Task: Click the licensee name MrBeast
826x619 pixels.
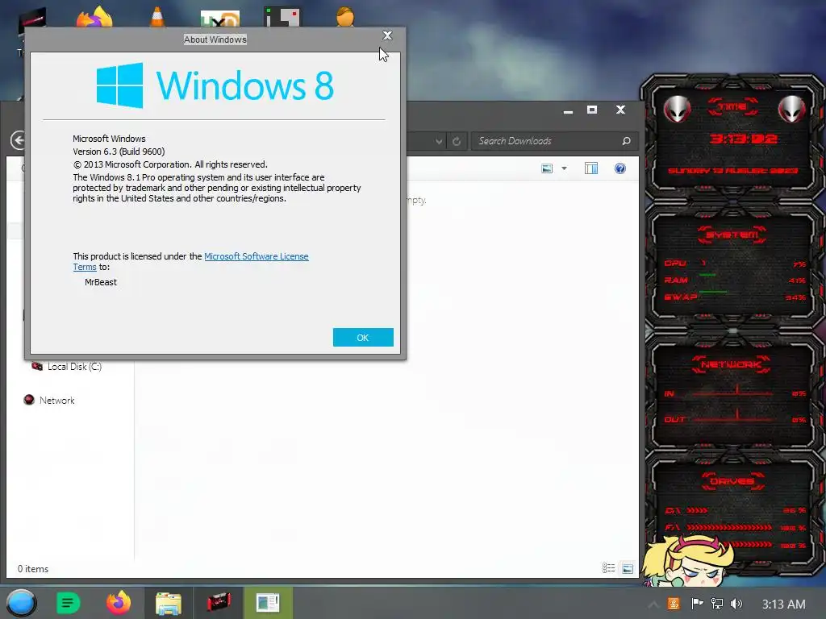Action: coord(101,282)
